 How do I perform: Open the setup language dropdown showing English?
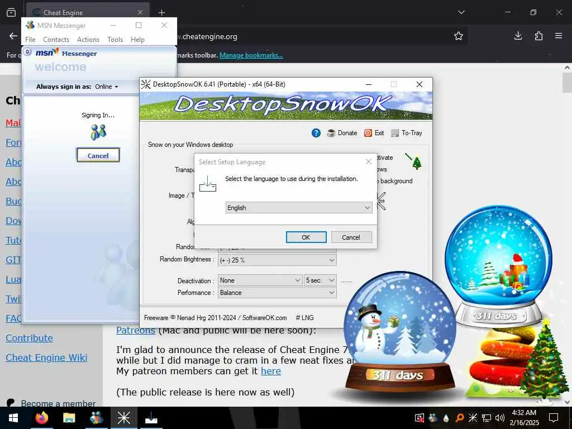coord(299,208)
